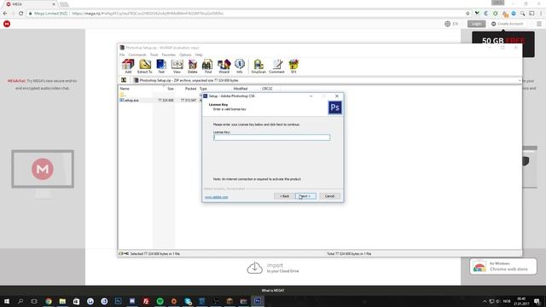Open Task View on the taskbar
546x307 pixels.
(x=34, y=301)
